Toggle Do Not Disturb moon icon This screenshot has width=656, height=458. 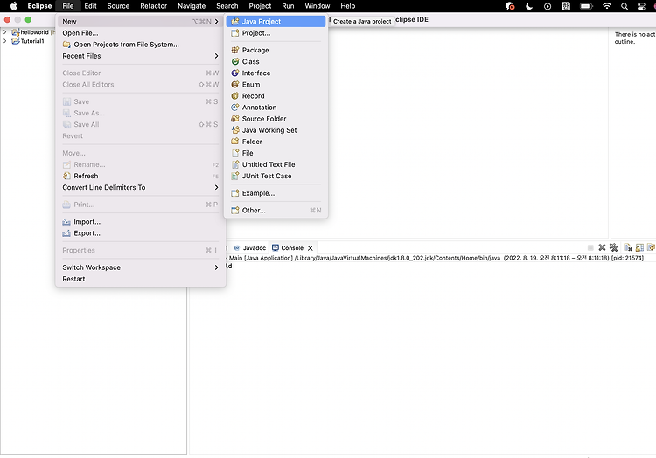click(x=529, y=6)
